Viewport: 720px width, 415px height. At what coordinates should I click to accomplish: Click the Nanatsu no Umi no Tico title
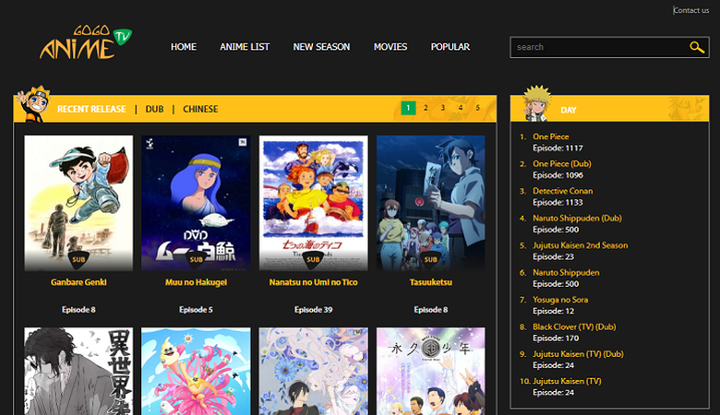pyautogui.click(x=313, y=282)
